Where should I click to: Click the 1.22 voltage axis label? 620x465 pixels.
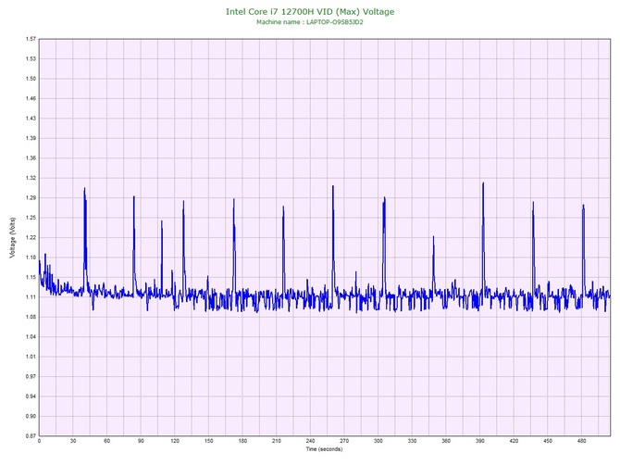coord(31,237)
